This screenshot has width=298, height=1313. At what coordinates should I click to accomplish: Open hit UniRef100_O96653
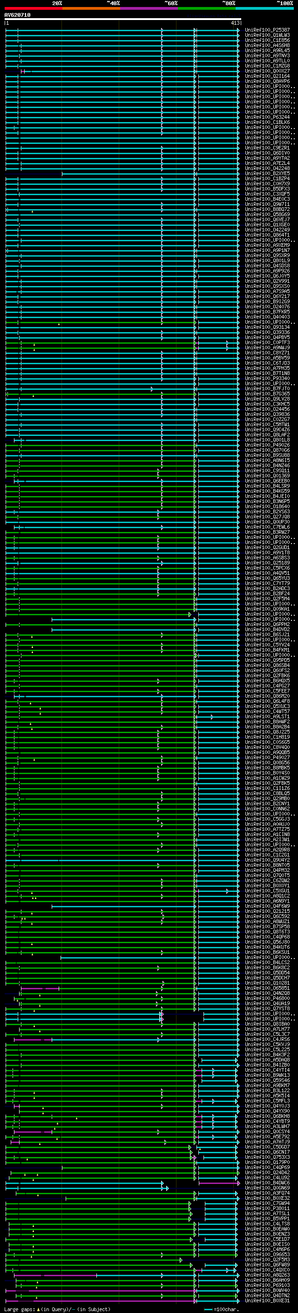click(x=267, y=1254)
